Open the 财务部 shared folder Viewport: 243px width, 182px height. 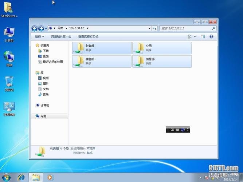(x=102, y=48)
